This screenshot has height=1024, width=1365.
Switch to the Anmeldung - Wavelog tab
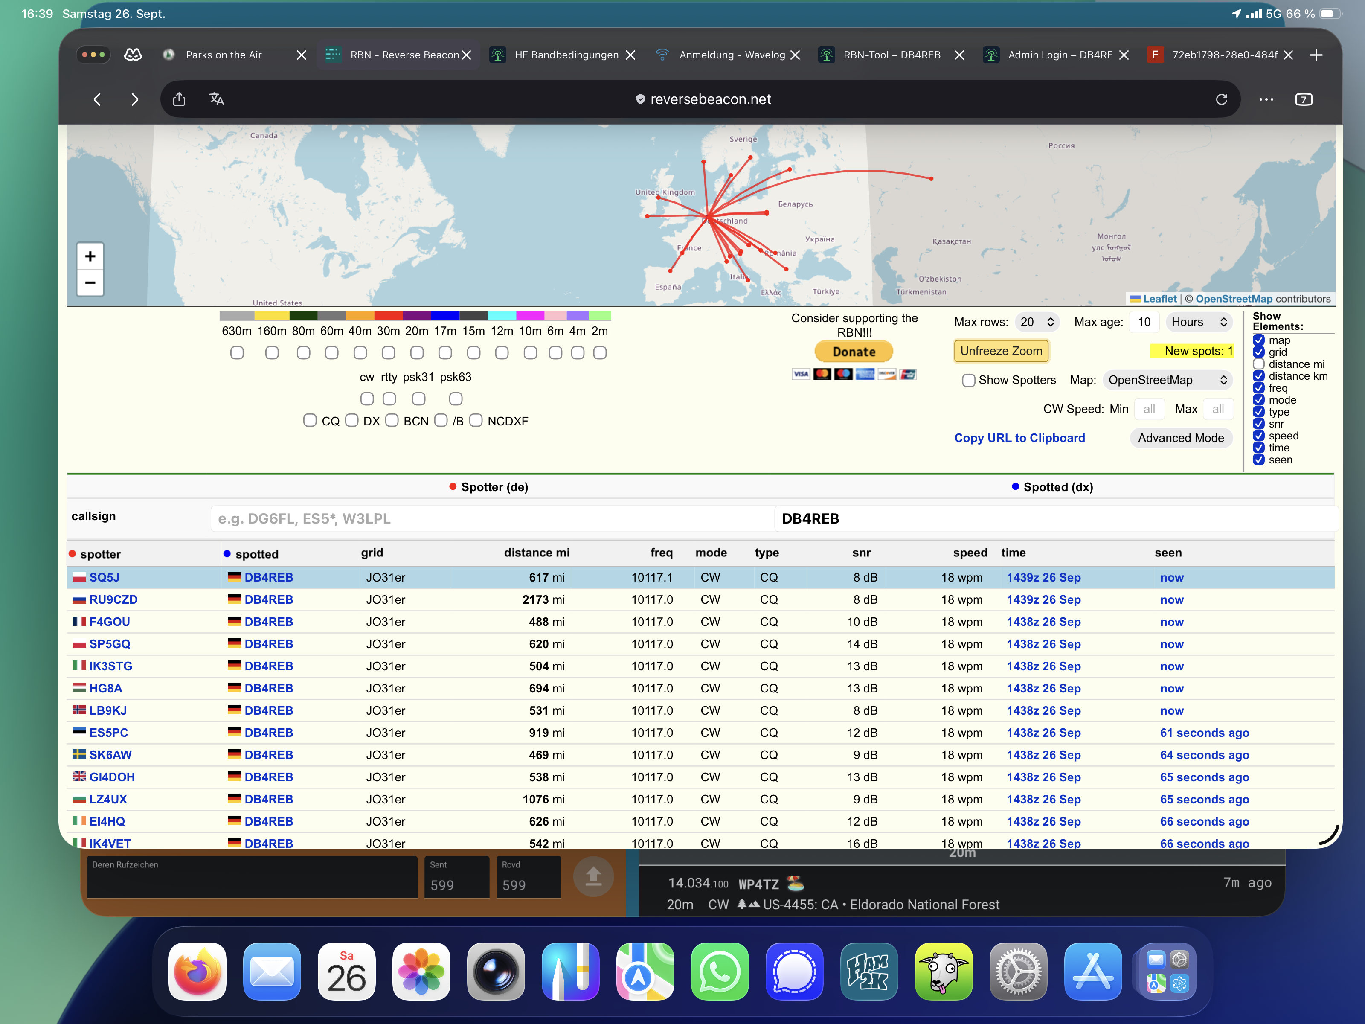732,55
